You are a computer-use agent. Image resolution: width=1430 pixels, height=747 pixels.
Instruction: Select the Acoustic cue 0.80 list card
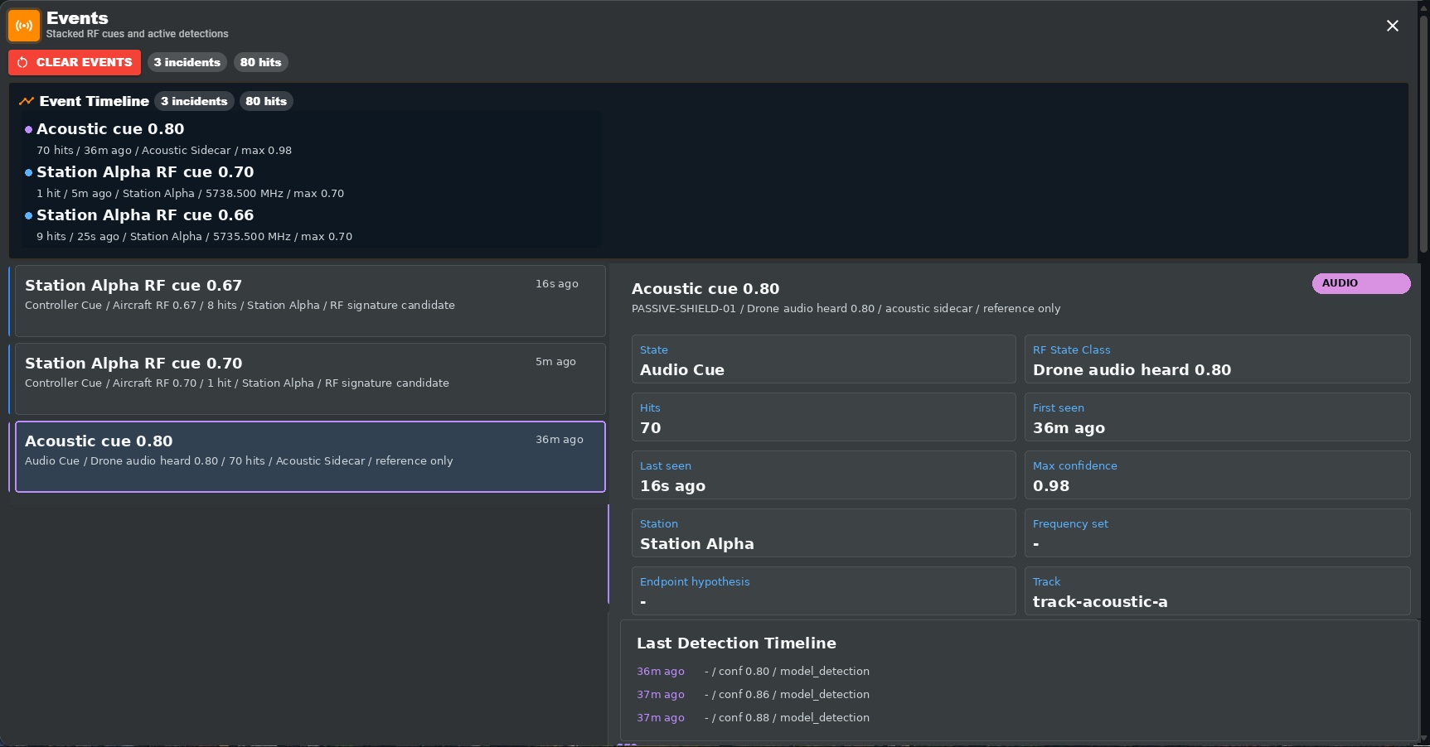pos(310,456)
